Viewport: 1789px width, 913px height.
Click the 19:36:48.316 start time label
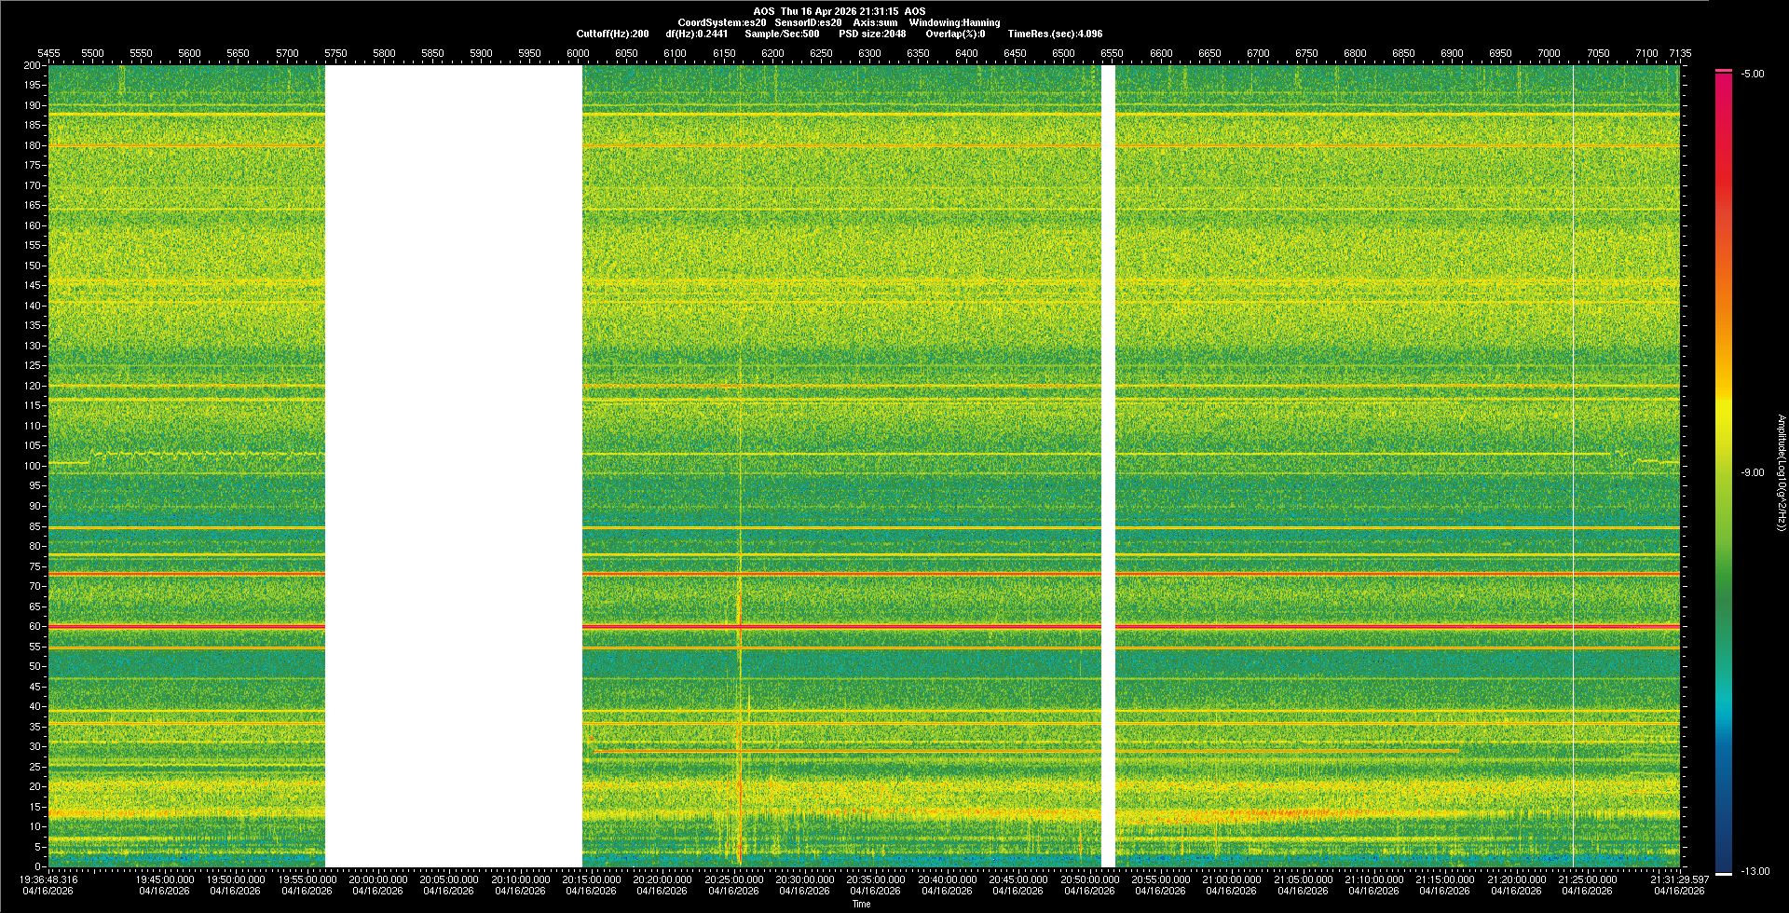[50, 879]
